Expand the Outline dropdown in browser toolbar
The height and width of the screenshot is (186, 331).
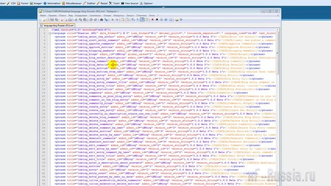[x=89, y=3]
